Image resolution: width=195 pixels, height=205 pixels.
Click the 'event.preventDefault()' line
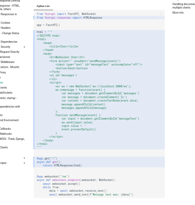(x=79, y=129)
